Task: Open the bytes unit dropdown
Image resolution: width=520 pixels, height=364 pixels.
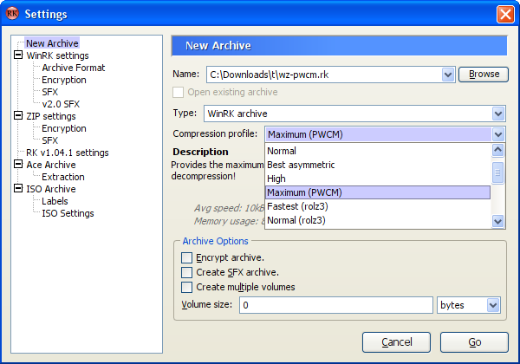Action: pyautogui.click(x=493, y=305)
